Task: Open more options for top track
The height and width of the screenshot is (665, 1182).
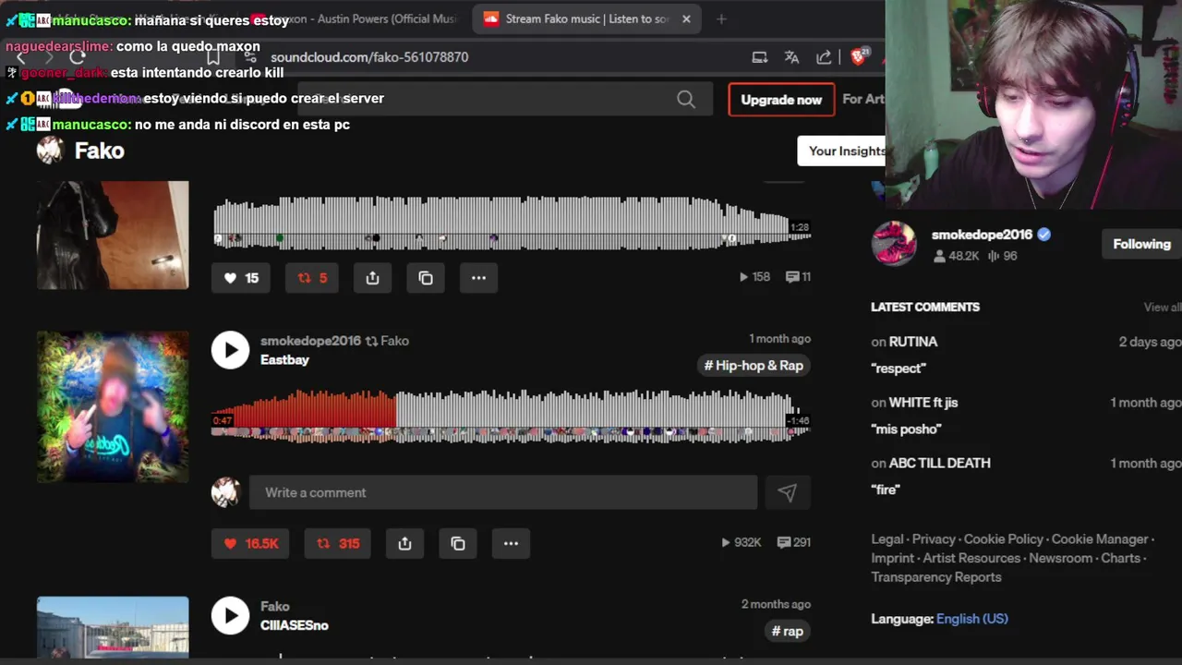Action: [x=478, y=278]
